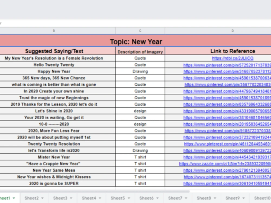
Task: Select cell '365 New days, 365 New Chance'
Action: click(x=57, y=78)
